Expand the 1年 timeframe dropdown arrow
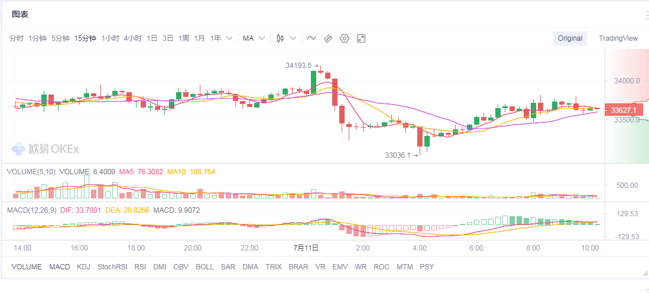This screenshot has width=649, height=293. tap(229, 38)
